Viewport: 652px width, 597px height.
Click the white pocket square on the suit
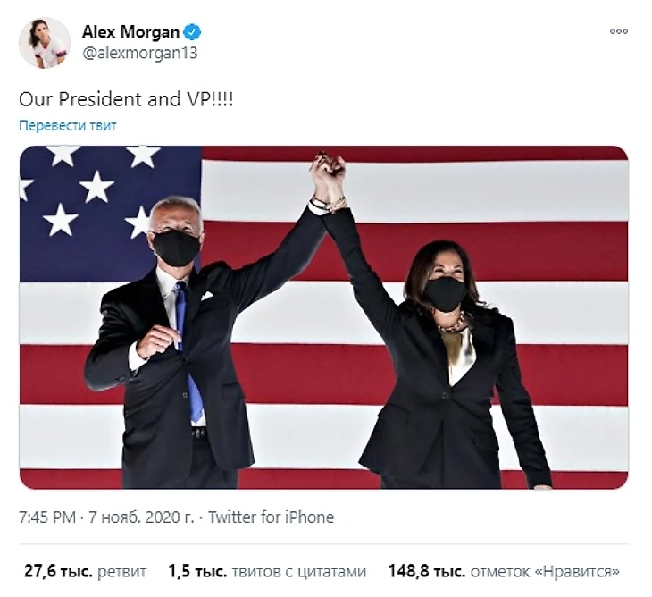tap(206, 296)
